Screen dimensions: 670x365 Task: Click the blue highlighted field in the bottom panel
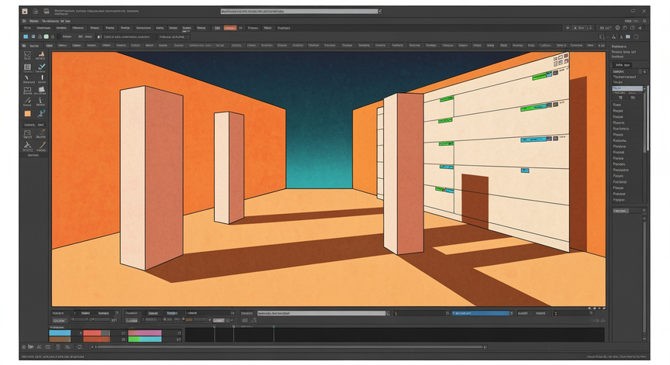481,313
